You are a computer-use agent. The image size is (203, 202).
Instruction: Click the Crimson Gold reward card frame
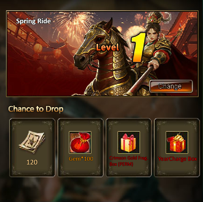point(129,147)
